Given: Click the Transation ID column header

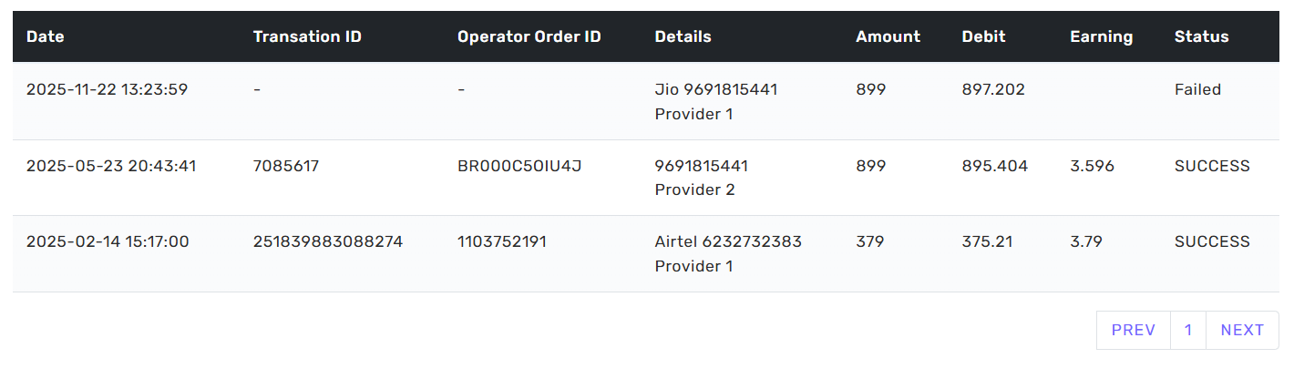Looking at the screenshot, I should point(307,37).
